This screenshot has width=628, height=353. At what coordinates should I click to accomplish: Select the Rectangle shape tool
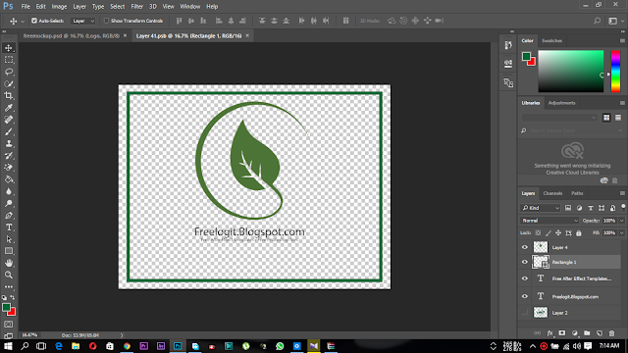9,251
